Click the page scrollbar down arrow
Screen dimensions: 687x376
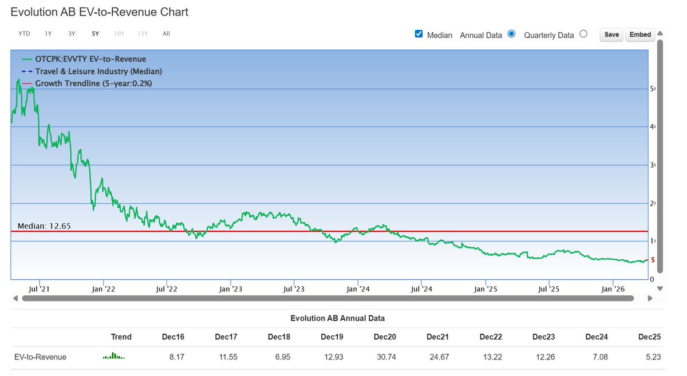coord(660,288)
